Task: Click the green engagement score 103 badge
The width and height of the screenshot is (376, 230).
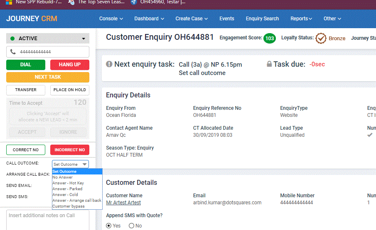Action: coord(270,38)
